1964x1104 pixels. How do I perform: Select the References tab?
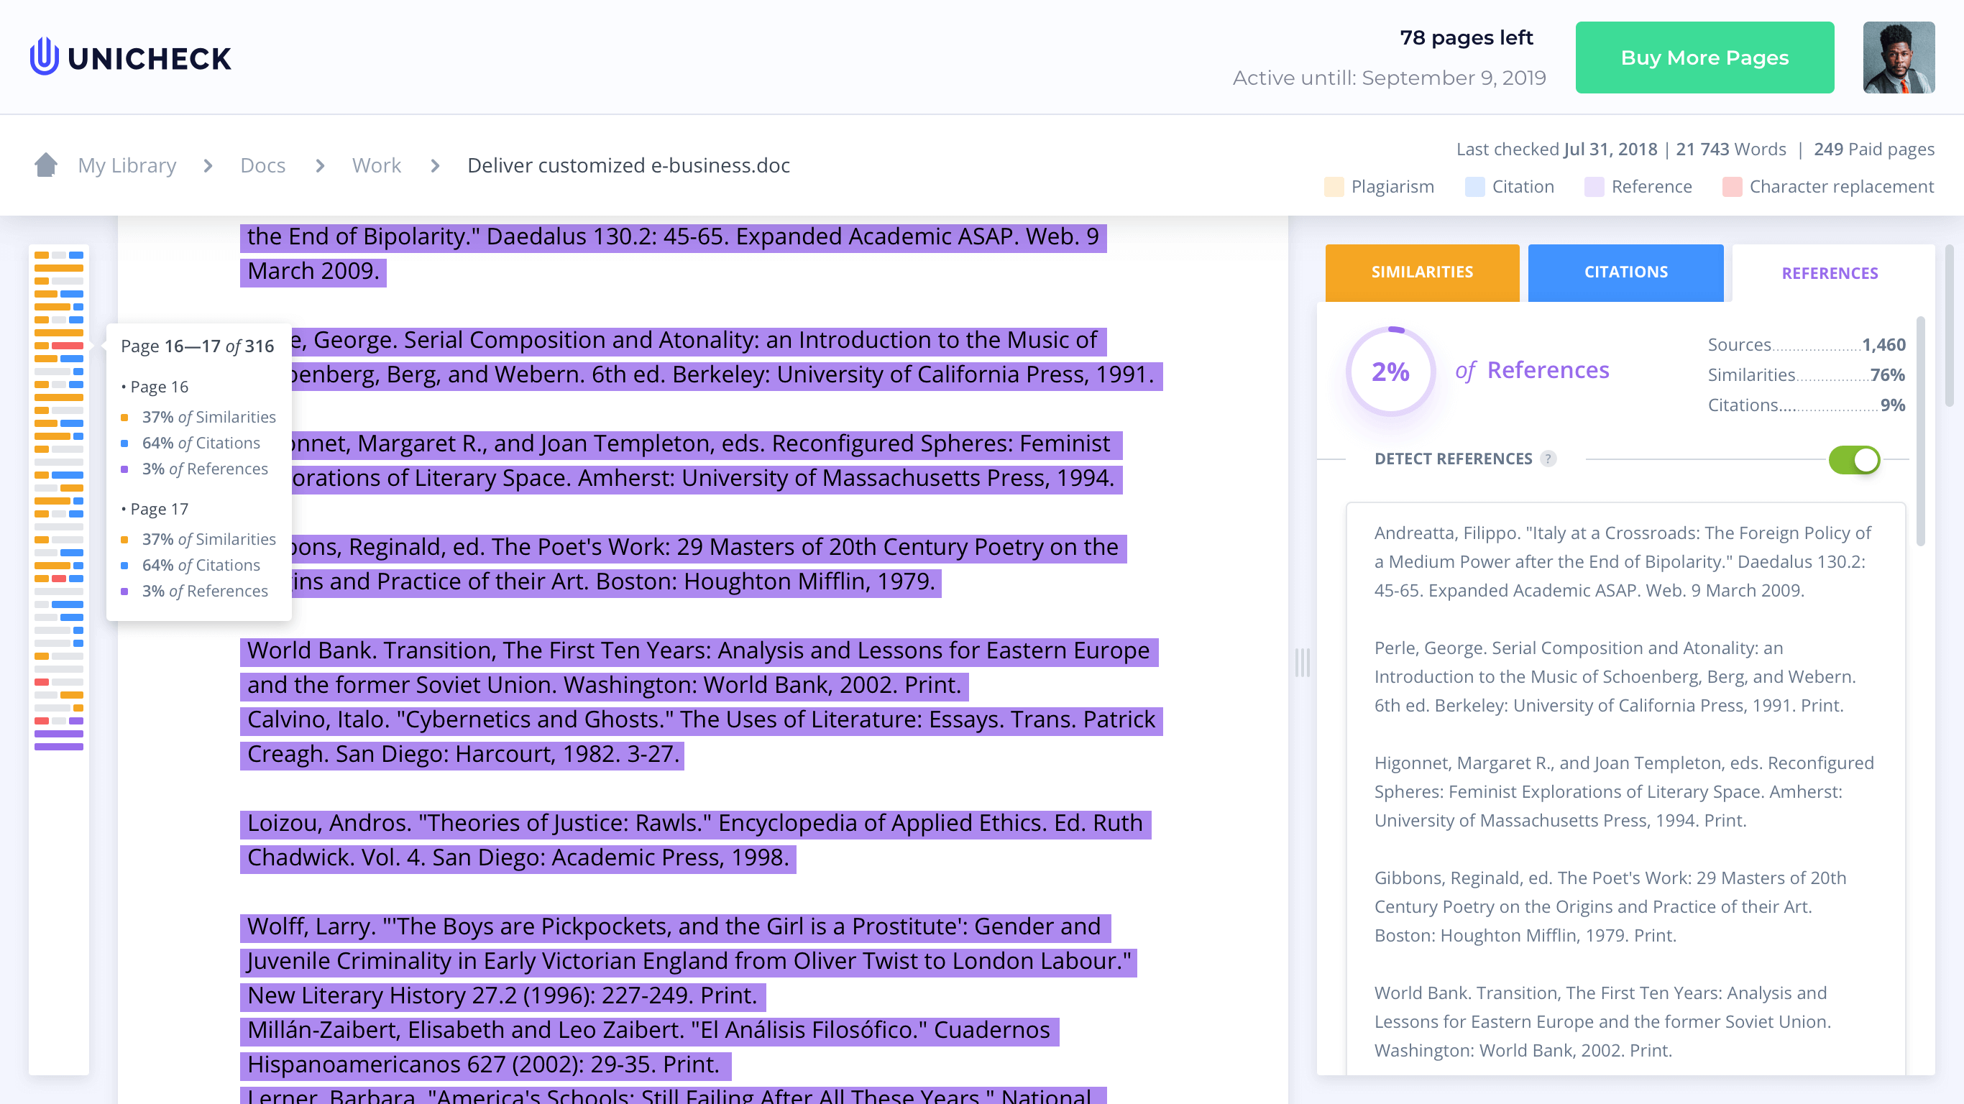click(1830, 273)
